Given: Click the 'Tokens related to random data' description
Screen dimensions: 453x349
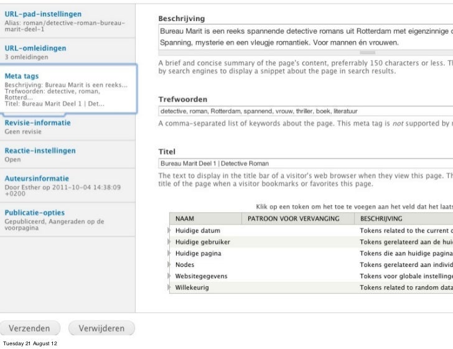Looking at the screenshot, I should click(406, 287).
